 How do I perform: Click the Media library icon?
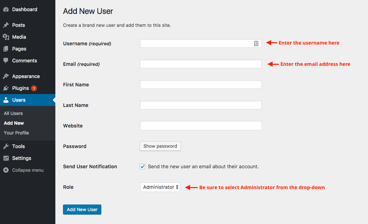6,37
